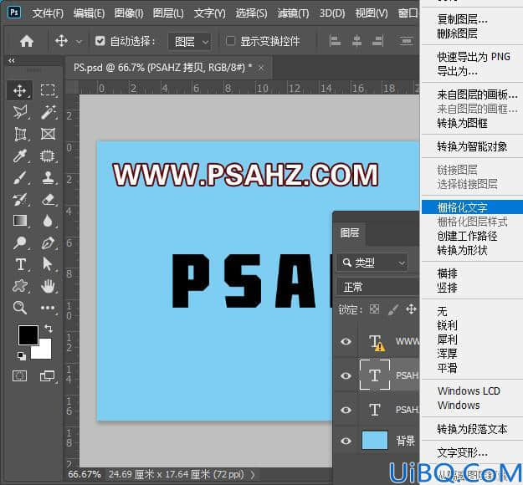Open Move tool preset picker arrow
This screenshot has height=485, width=523.
(79, 42)
